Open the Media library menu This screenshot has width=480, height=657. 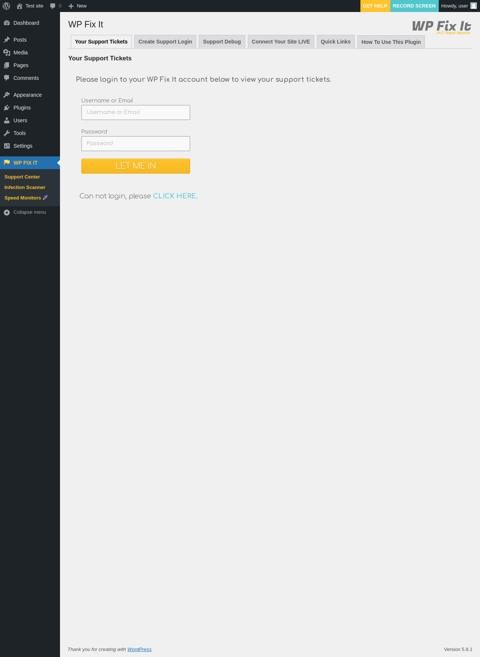[x=30, y=52]
